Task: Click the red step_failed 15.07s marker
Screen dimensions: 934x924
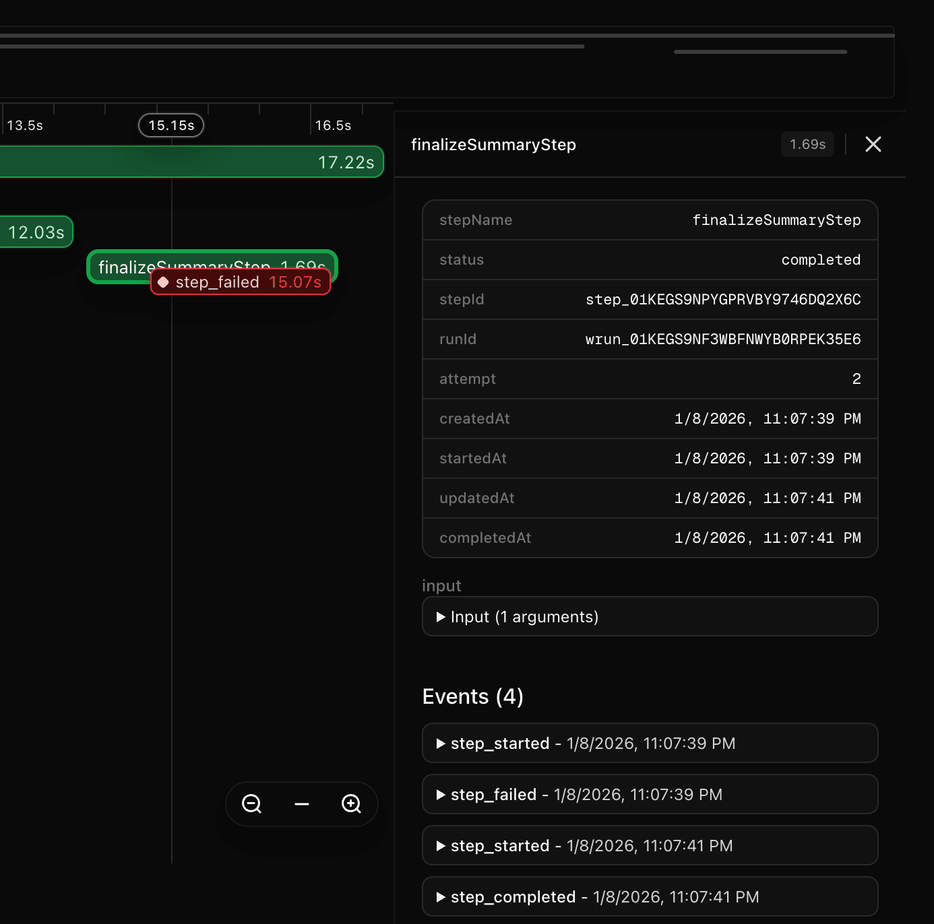Action: click(241, 282)
